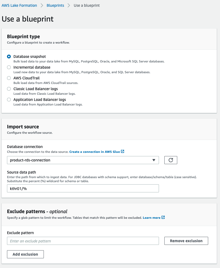Go to AWS Lake Formation breadcrumb
Screen dimensions: 220x268
click(x=19, y=5)
